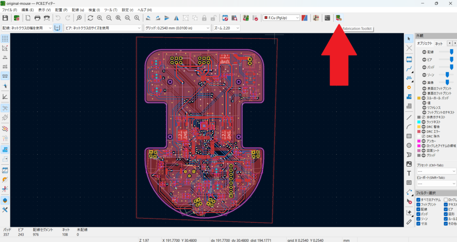Open the ズーム 2.20 dropdown

click(x=226, y=28)
